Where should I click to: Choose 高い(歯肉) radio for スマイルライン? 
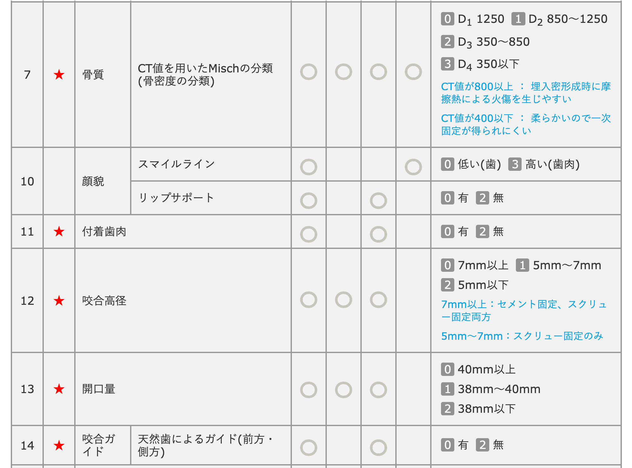pos(413,167)
